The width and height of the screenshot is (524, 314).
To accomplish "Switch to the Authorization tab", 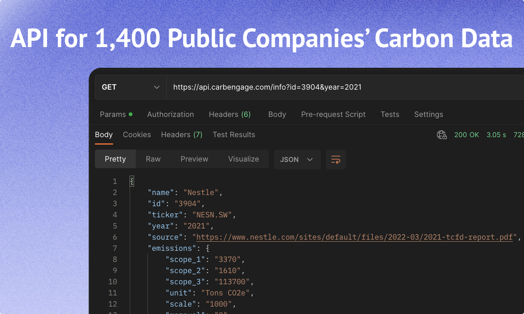I will (170, 114).
